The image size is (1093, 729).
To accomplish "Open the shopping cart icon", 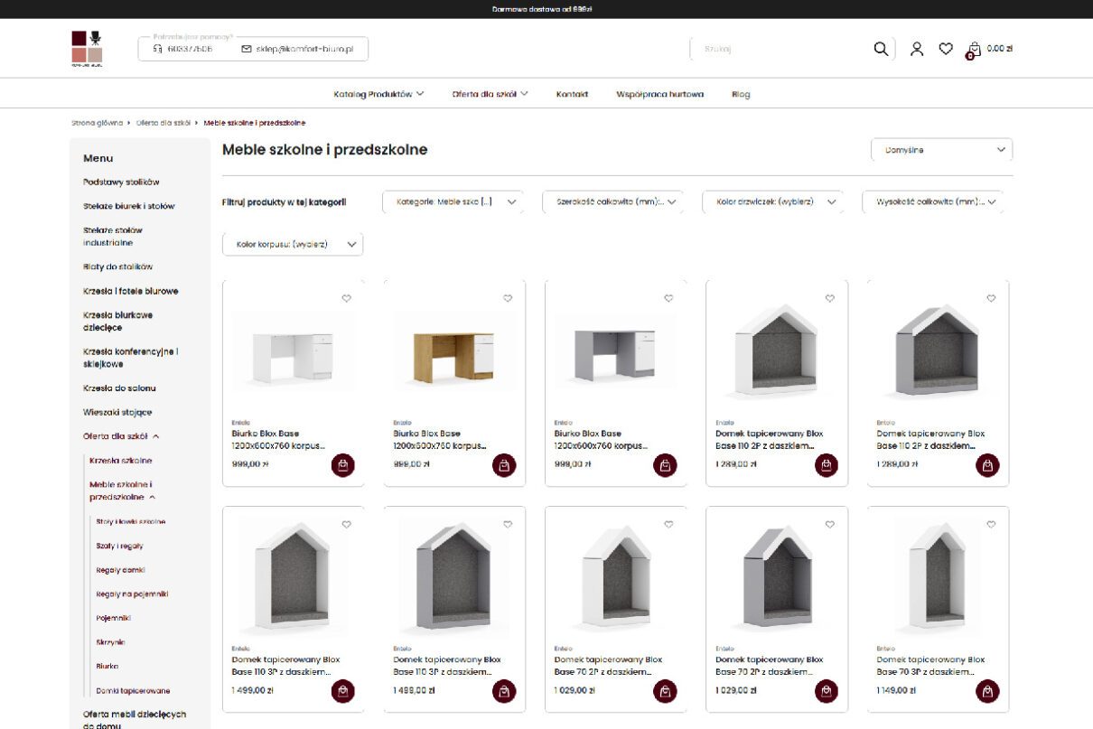I will click(974, 50).
